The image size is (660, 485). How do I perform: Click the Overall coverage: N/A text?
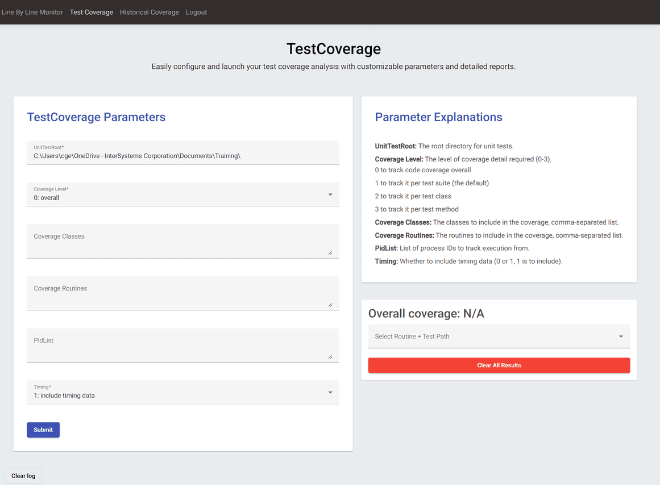[426, 313]
